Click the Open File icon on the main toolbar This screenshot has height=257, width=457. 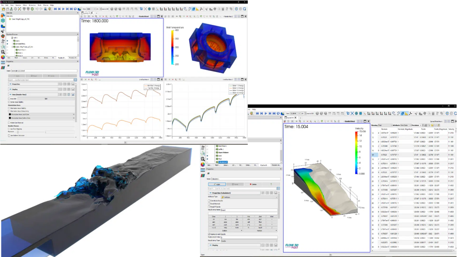tap(4, 8)
